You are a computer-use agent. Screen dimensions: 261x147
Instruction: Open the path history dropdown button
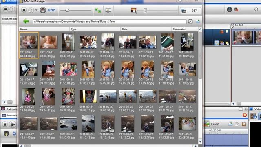click(x=190, y=21)
